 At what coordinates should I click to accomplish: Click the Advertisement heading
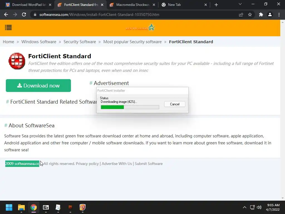(x=111, y=83)
